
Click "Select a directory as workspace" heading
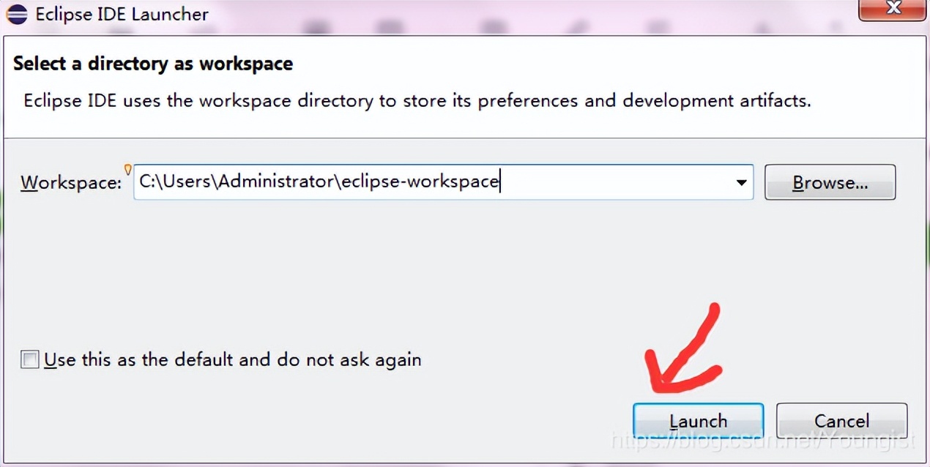pyautogui.click(x=153, y=64)
